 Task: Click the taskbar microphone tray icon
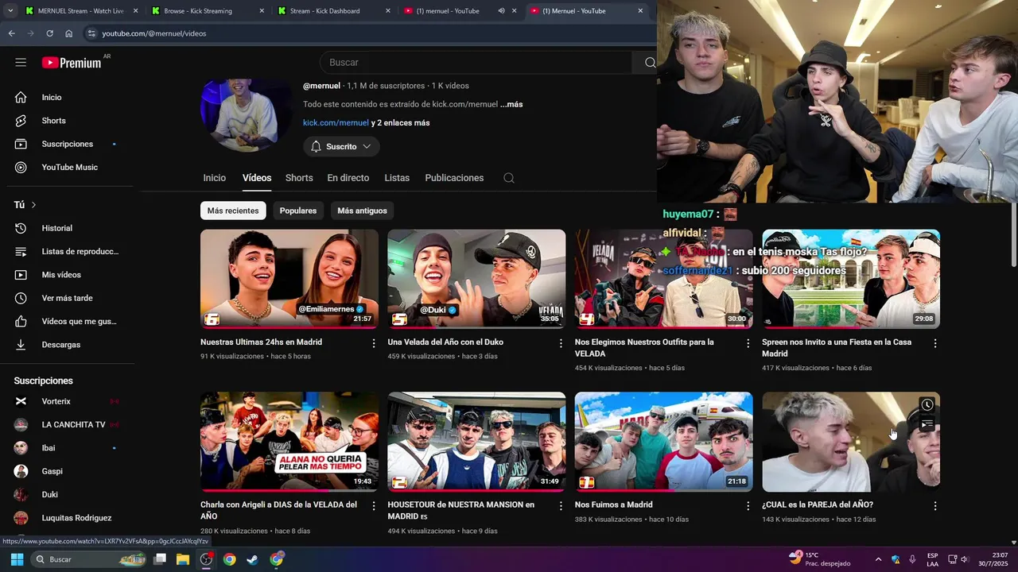click(912, 559)
